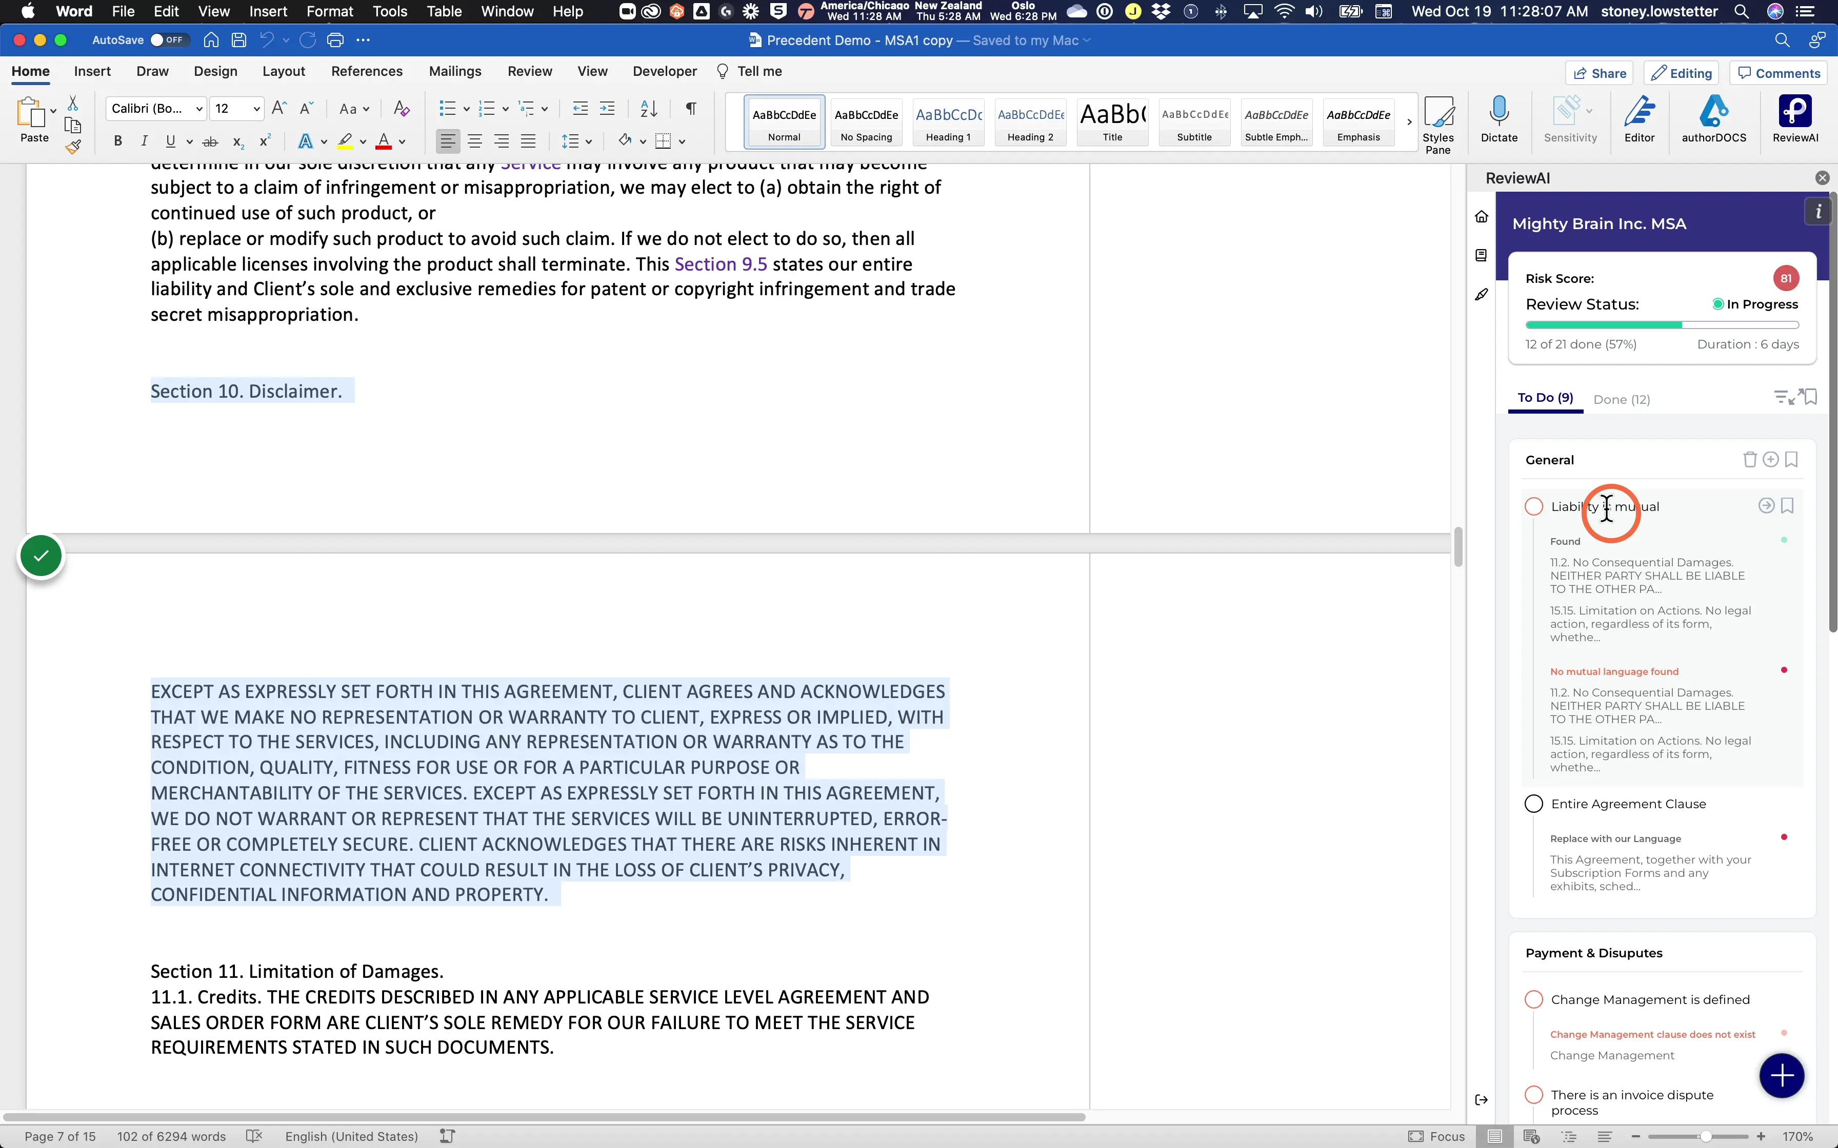Bookmark the Liability is mutual item
Viewport: 1838px width, 1148px height.
(1787, 506)
